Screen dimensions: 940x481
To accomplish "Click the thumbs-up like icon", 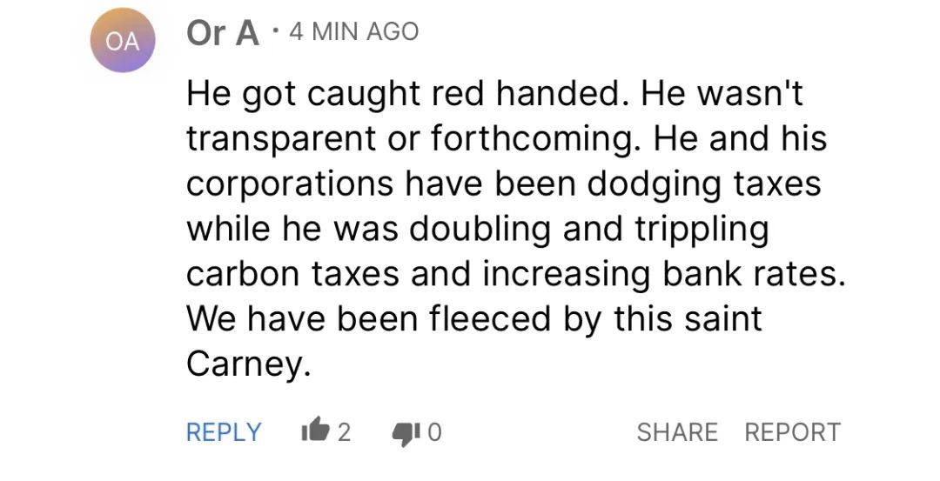I will (x=315, y=431).
